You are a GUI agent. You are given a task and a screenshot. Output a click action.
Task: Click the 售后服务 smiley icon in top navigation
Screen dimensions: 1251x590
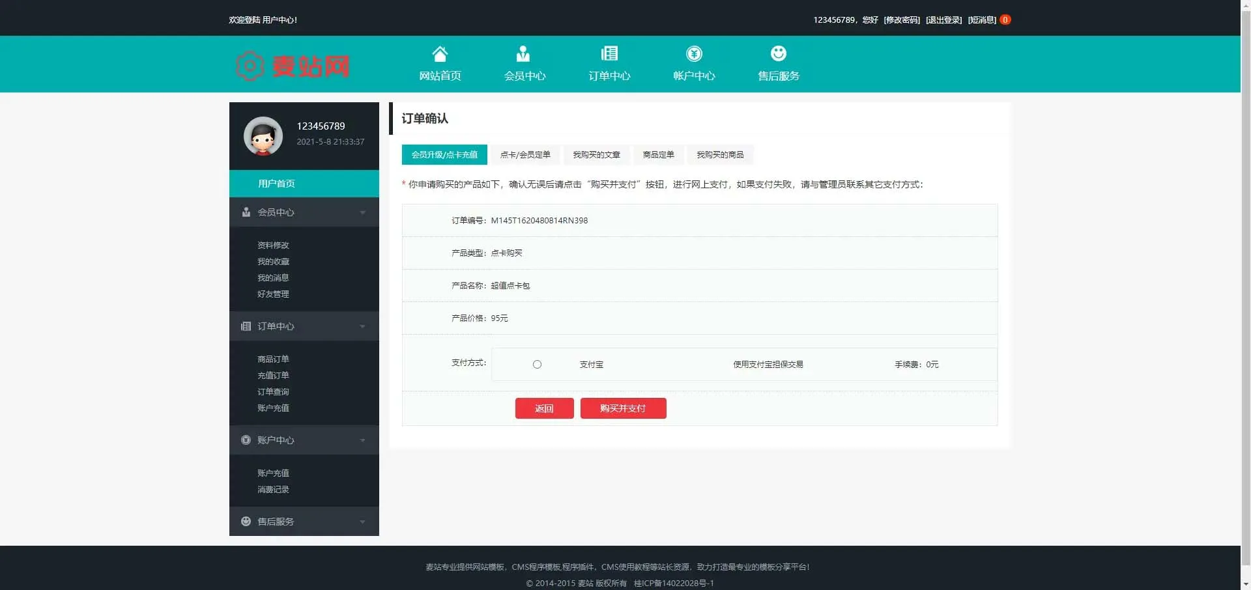point(778,53)
